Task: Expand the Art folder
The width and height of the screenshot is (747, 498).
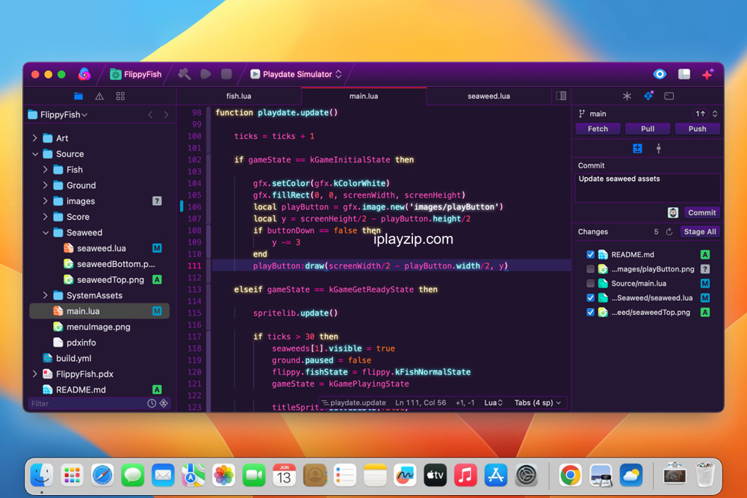Action: coord(35,138)
